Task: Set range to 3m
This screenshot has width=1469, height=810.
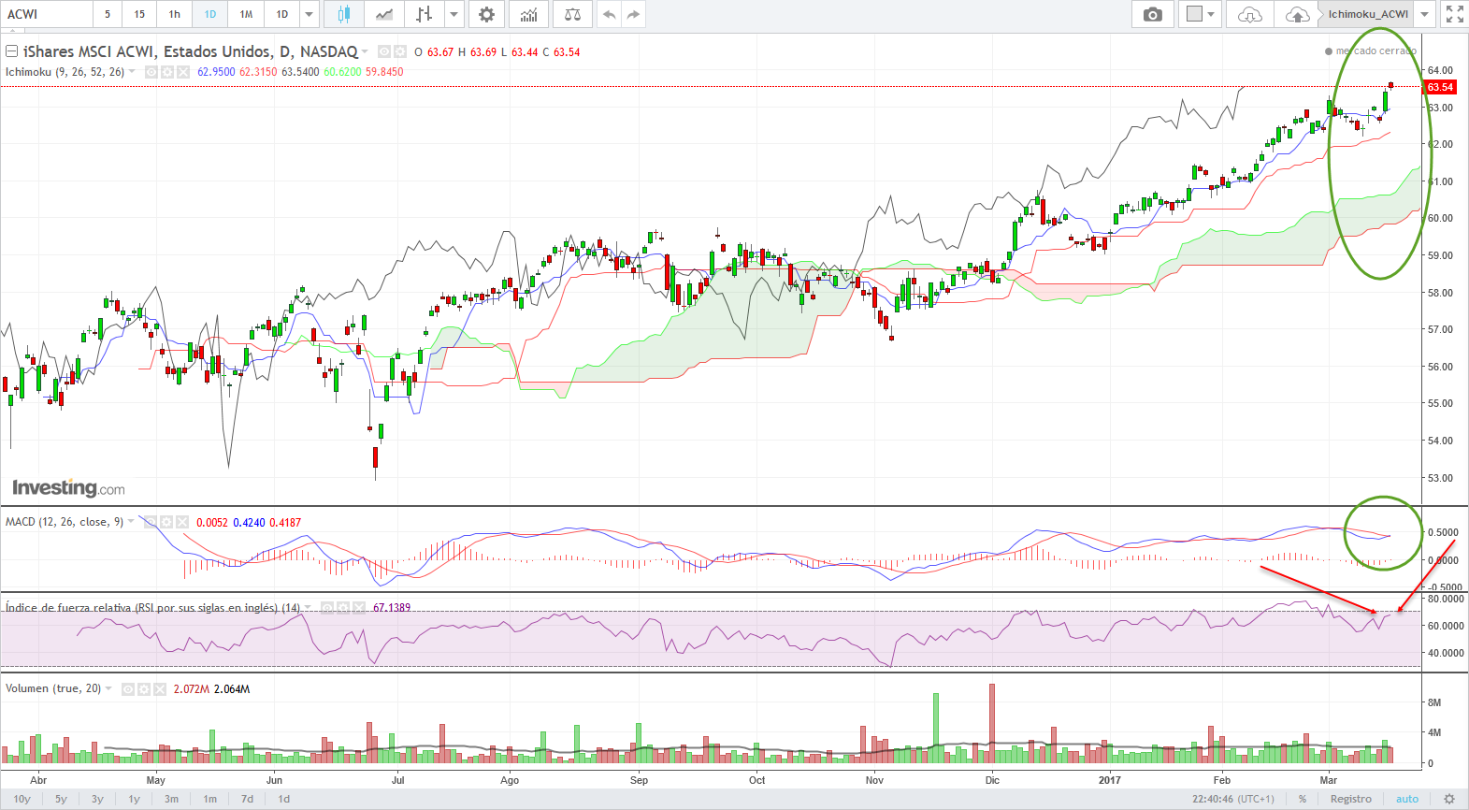Action: 171,799
